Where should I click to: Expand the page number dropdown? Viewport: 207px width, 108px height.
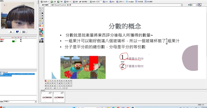(x=196, y=5)
